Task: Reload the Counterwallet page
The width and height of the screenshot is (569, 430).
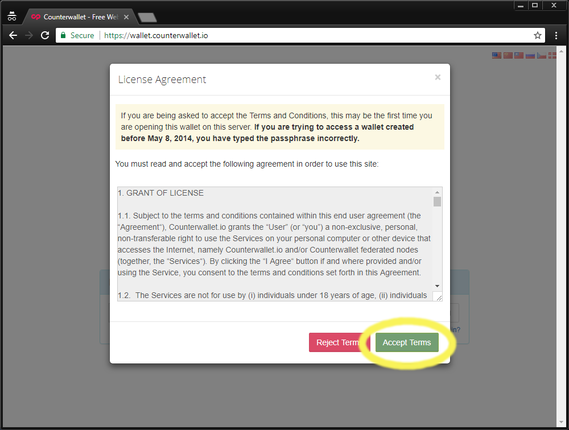Action: click(45, 35)
